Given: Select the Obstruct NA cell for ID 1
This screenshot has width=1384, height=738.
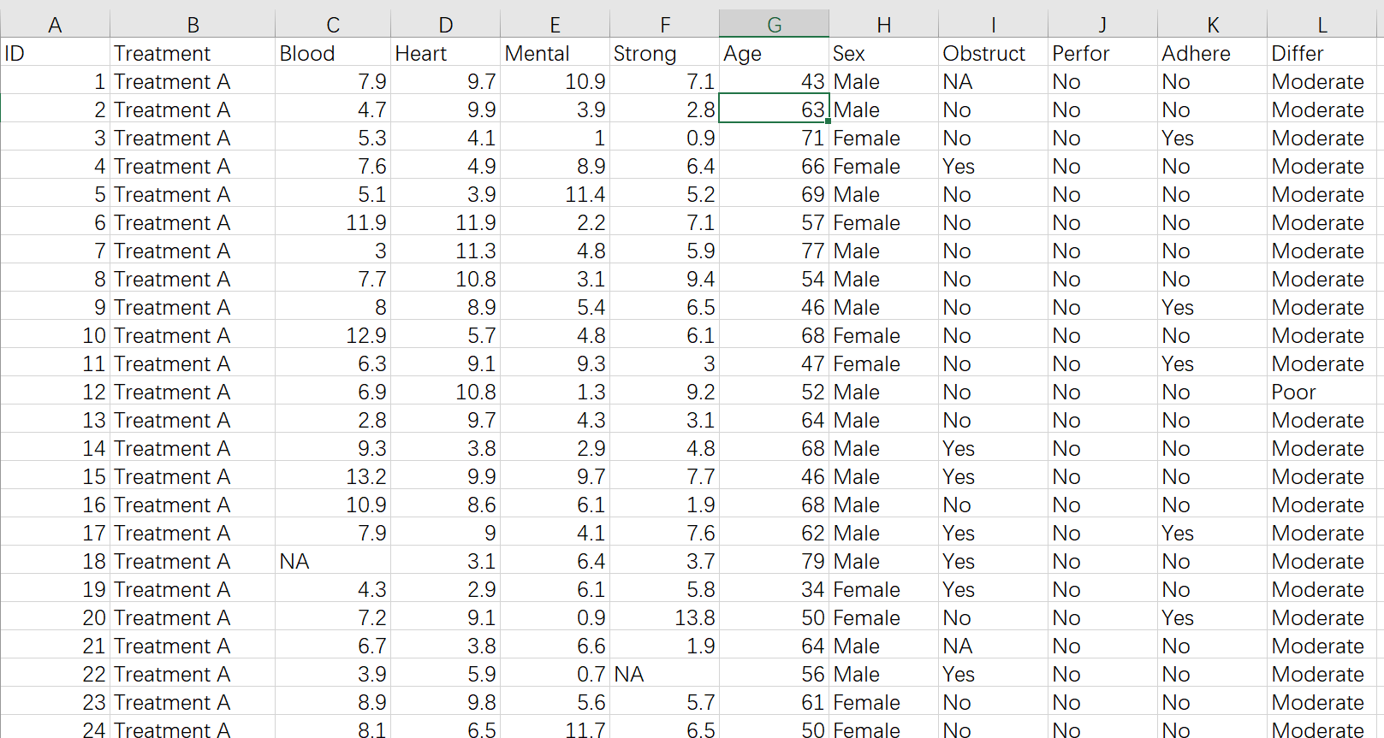Looking at the screenshot, I should pos(993,81).
